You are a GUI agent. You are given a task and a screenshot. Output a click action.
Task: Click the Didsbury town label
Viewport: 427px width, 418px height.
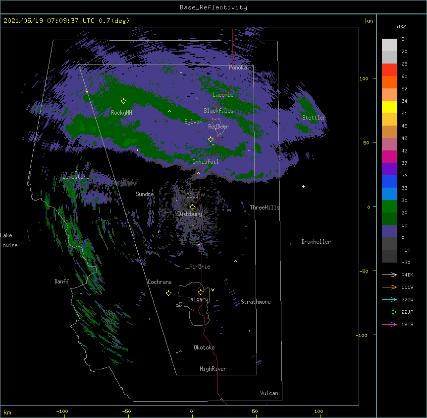click(190, 214)
